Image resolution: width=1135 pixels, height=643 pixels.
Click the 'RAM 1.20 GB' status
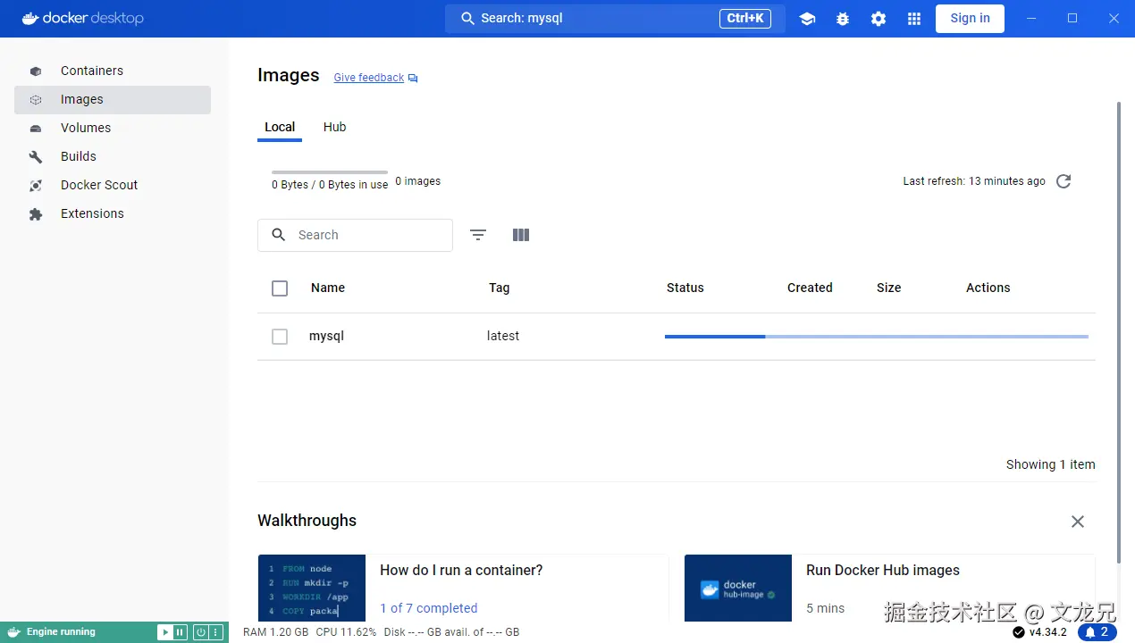[275, 632]
